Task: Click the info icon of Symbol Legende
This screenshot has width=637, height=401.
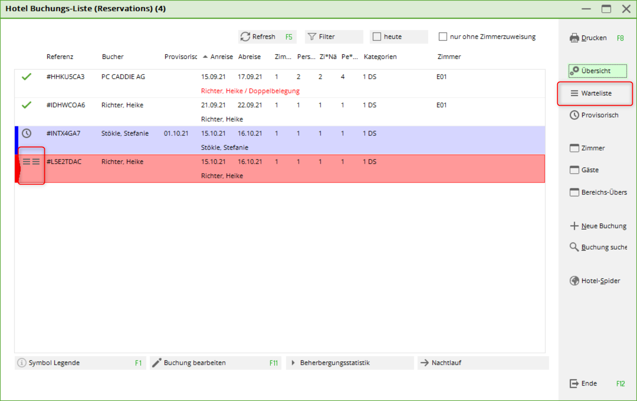Action: [x=22, y=363]
